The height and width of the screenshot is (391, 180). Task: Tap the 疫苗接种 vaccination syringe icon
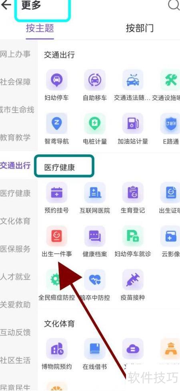[x=133, y=280]
